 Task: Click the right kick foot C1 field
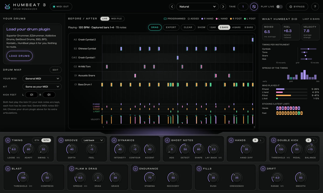pyautogui.click(x=49, y=95)
